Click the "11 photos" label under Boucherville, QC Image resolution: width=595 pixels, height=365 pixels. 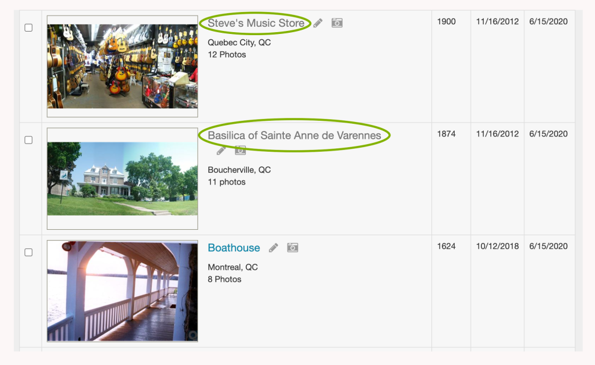tap(227, 182)
